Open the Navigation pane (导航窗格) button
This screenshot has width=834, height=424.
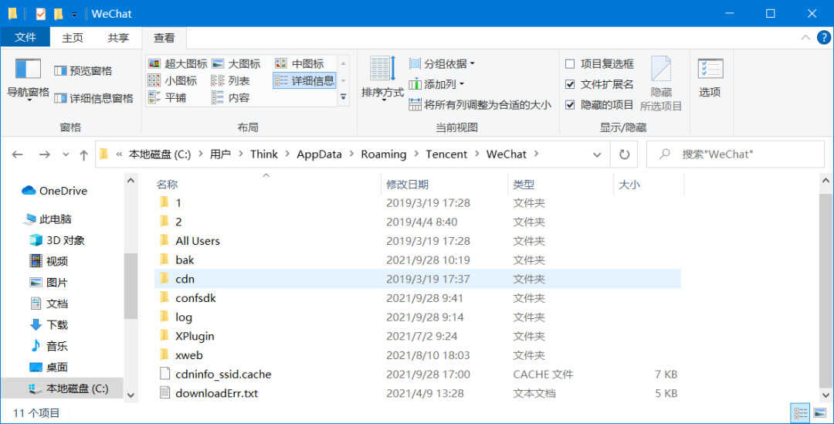28,80
